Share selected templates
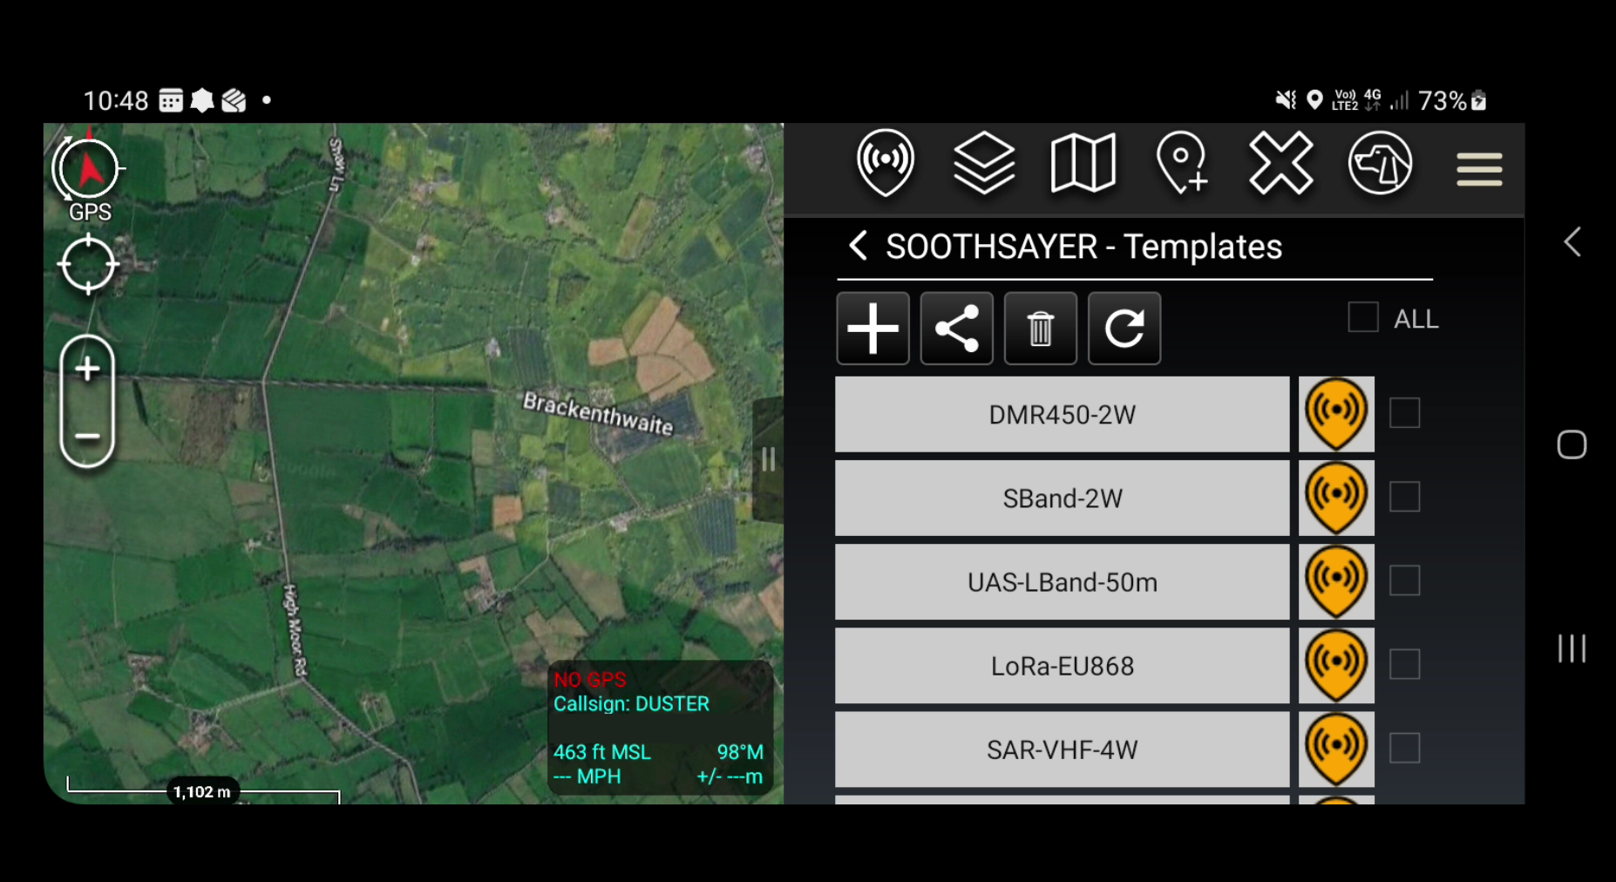The height and width of the screenshot is (882, 1616). 956,329
